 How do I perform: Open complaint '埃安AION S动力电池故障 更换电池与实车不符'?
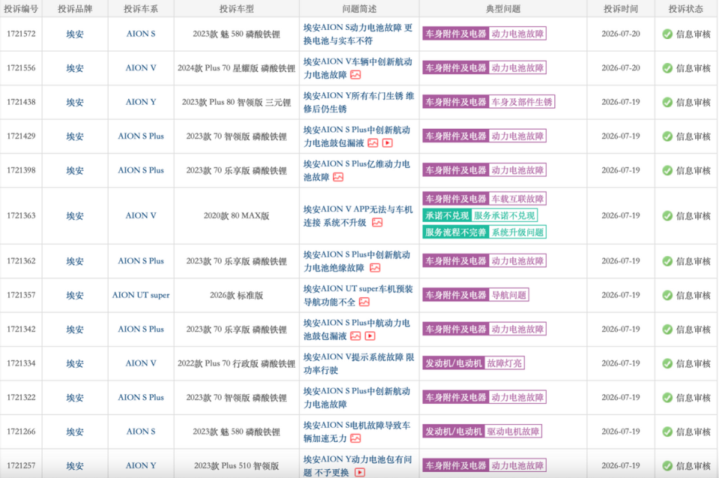(x=358, y=34)
